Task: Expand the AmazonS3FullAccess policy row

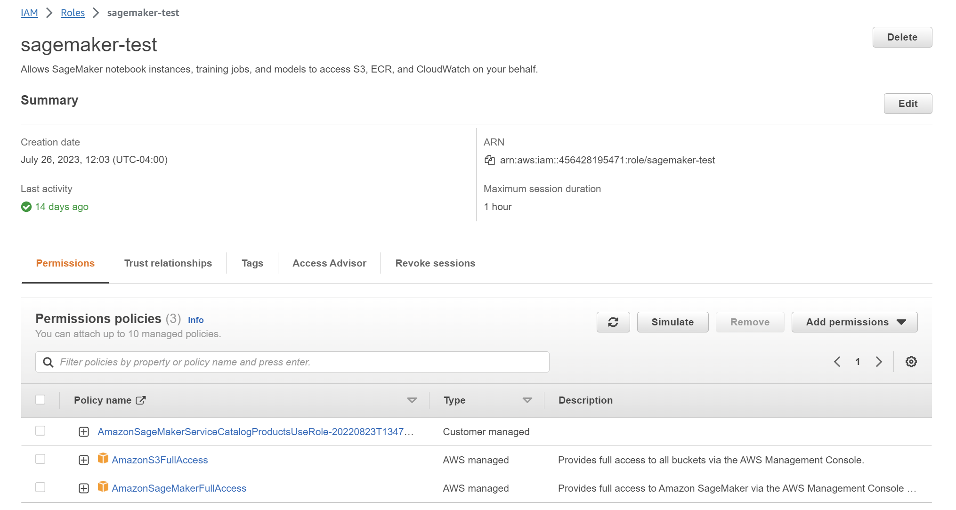Action: click(84, 460)
